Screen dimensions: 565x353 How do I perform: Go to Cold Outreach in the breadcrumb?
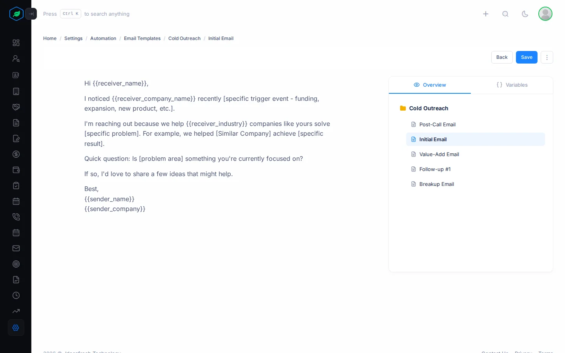coord(184,38)
